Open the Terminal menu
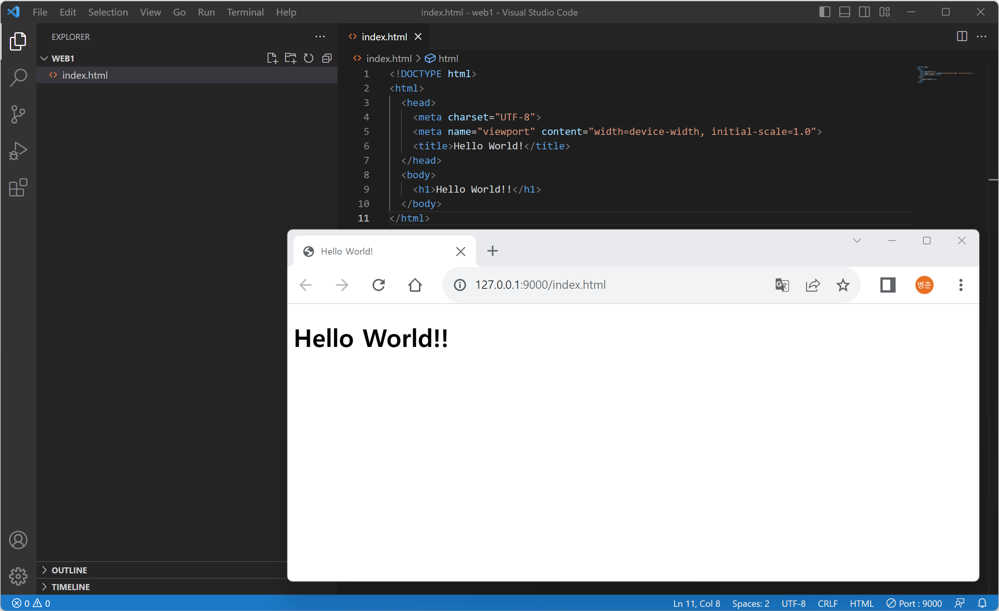Image resolution: width=999 pixels, height=611 pixels. (x=245, y=12)
